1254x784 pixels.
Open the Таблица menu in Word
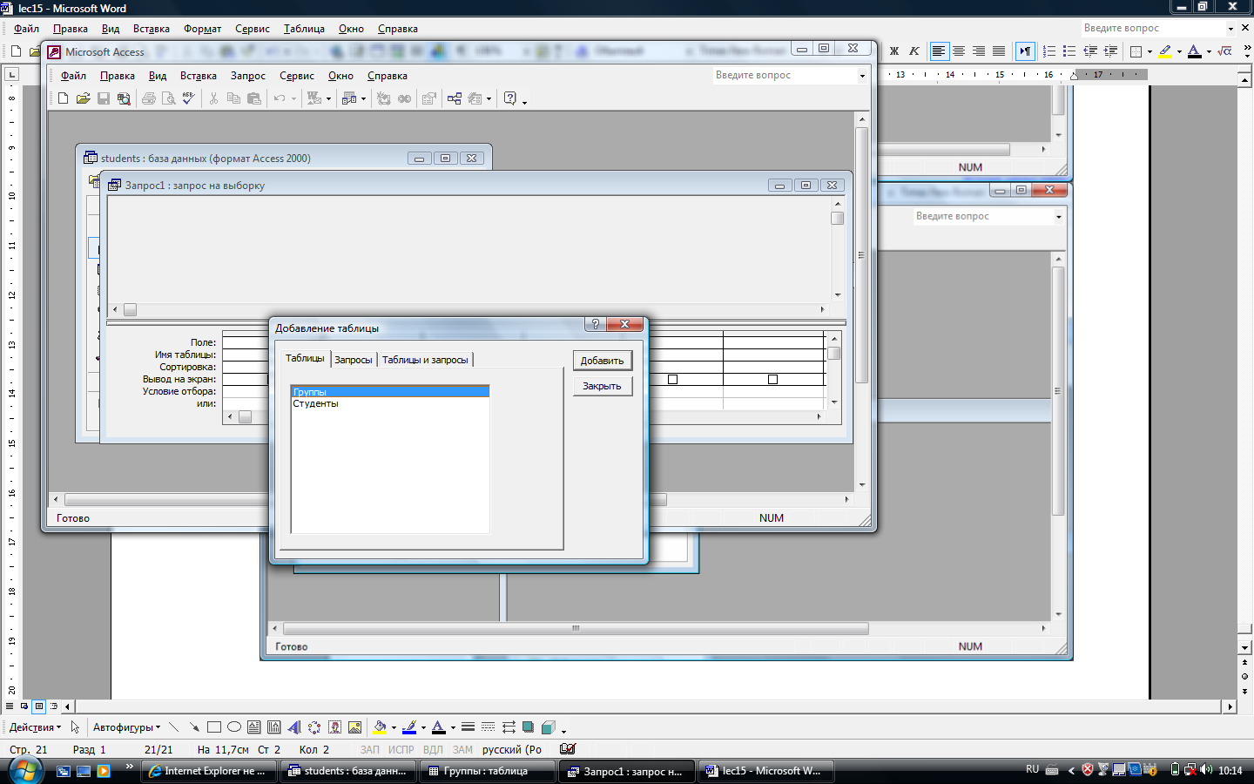(304, 29)
